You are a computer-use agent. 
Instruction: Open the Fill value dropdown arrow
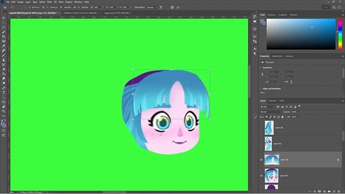point(299,117)
